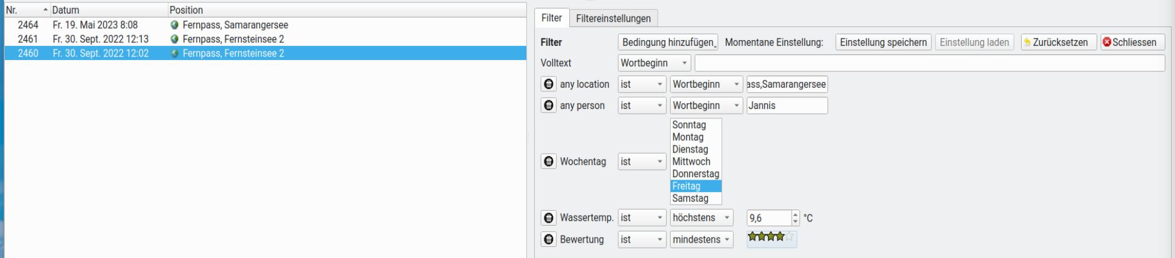Open Wortbeginn dropdown for any location
The image size is (1175, 258).
[706, 84]
